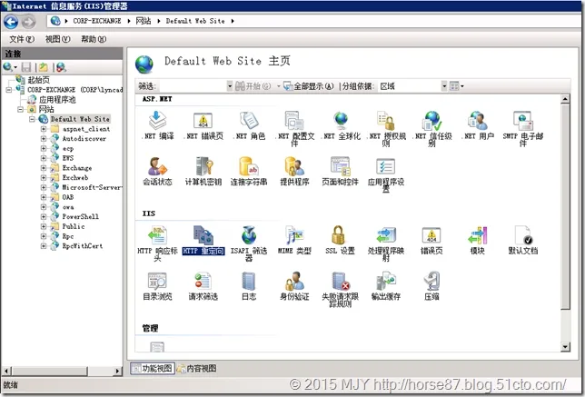Select 起始页 in the connections tree

click(x=38, y=80)
